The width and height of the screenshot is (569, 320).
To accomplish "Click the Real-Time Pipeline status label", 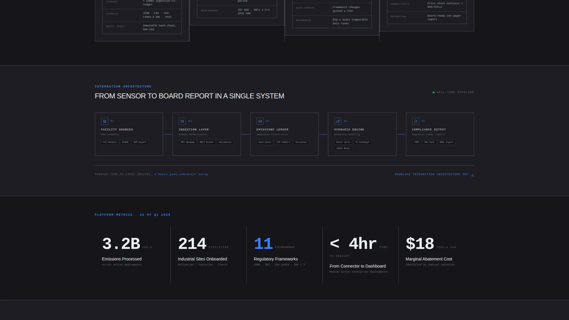I will click(455, 92).
